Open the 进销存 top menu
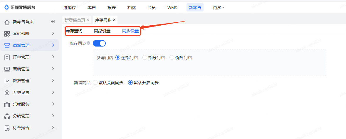The height and width of the screenshot is (139, 346). pos(70,8)
